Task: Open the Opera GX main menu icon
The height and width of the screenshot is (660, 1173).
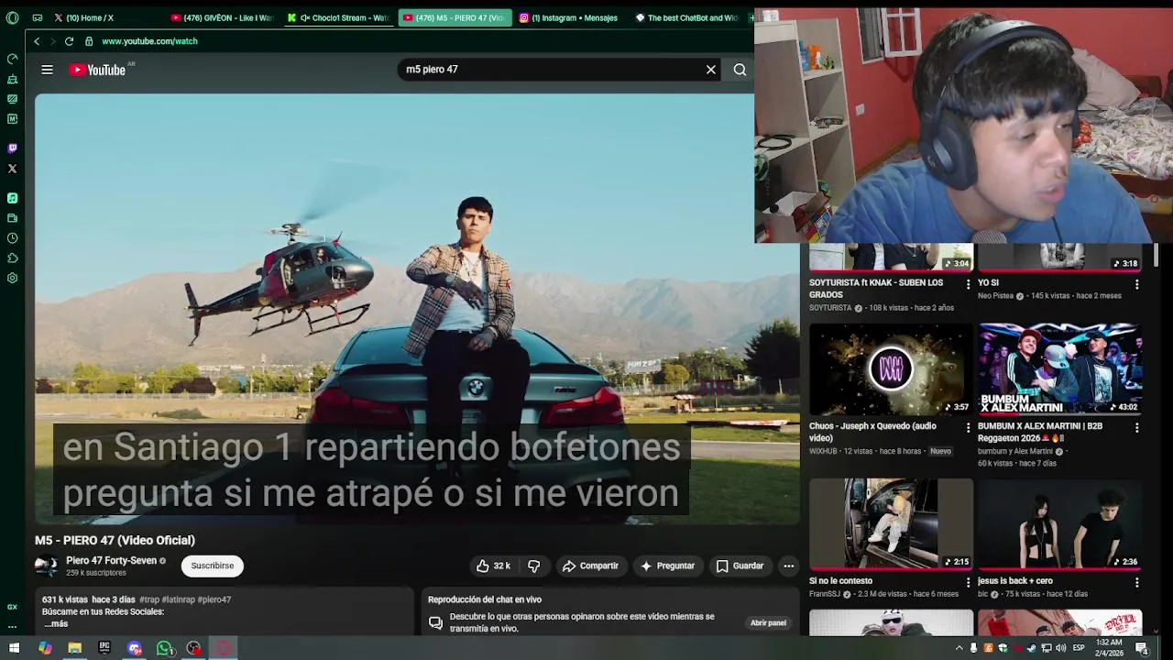Action: 12,17
